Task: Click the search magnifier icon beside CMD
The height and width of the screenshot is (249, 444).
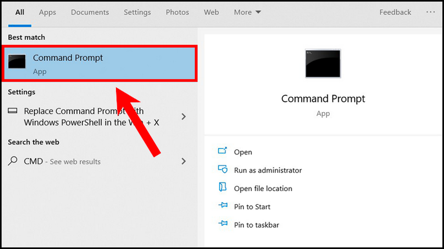Action: (13, 161)
